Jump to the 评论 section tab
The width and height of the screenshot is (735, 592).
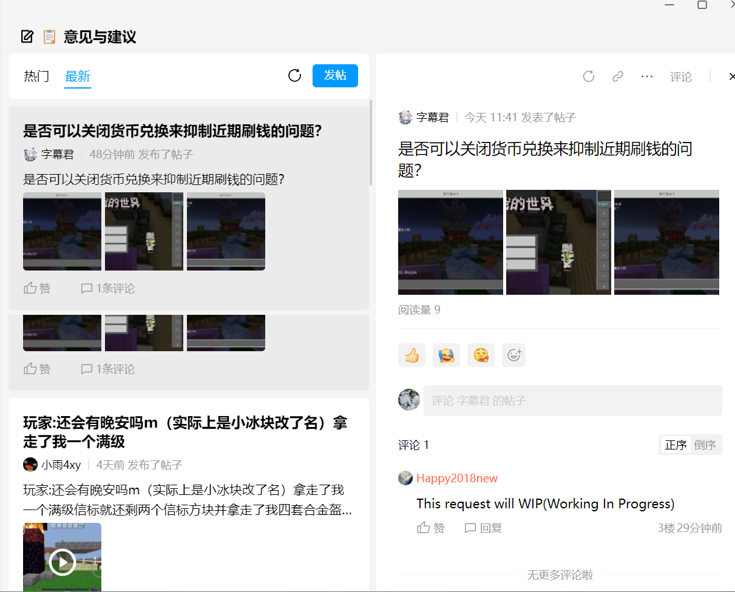click(681, 77)
